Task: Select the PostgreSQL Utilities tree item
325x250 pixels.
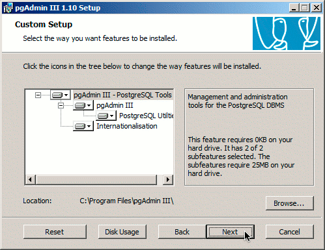Action: click(x=146, y=116)
